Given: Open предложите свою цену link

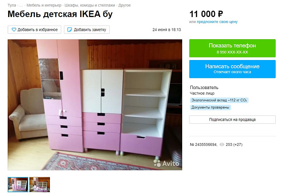Looking at the screenshot, I should [x=217, y=22].
